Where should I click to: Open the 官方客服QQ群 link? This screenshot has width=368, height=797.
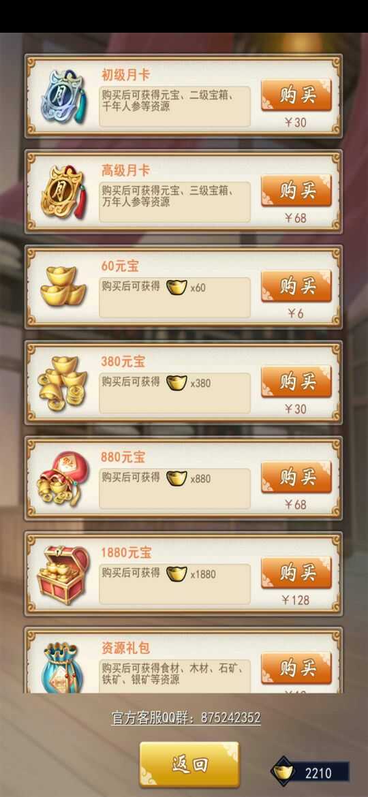pos(186,718)
